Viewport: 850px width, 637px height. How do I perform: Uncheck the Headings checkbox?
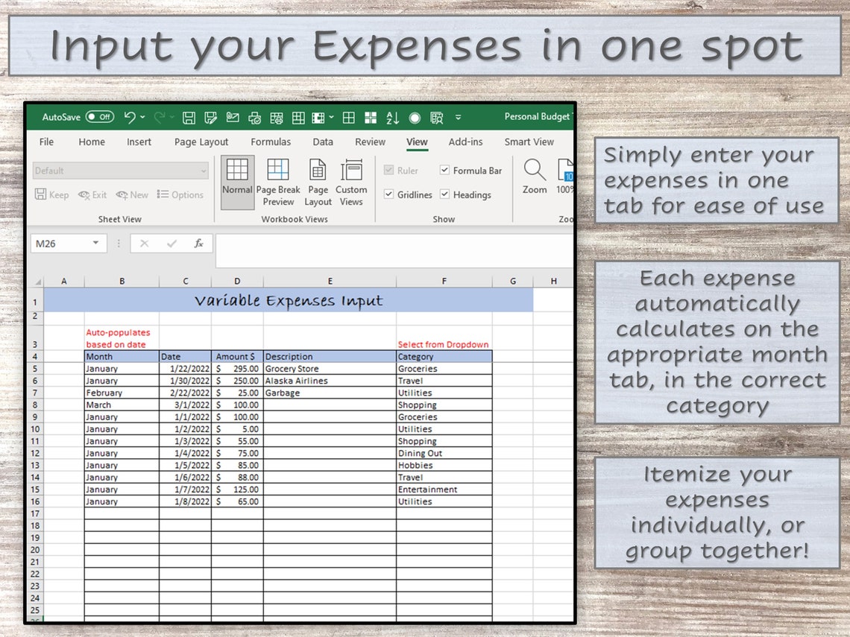point(444,194)
